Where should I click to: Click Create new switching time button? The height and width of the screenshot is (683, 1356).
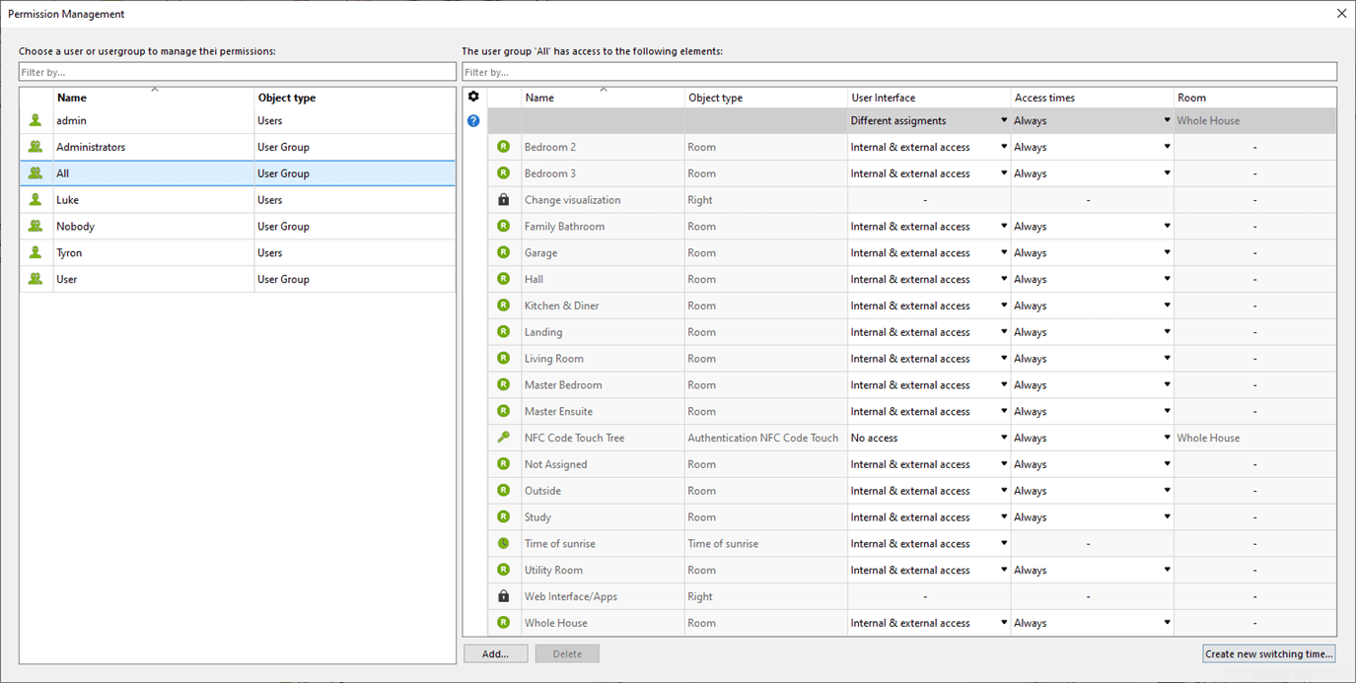coord(1268,653)
